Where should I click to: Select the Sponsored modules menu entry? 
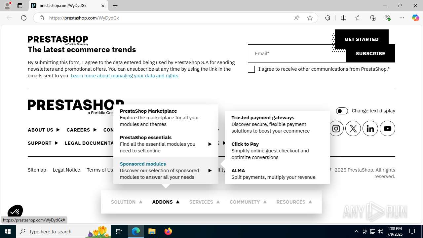[x=166, y=171]
